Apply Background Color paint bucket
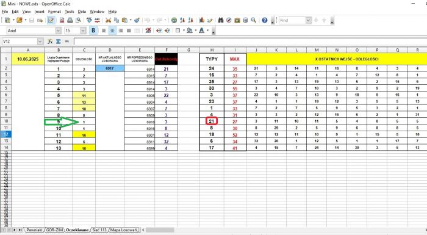427x235 pixels. [x=190, y=31]
